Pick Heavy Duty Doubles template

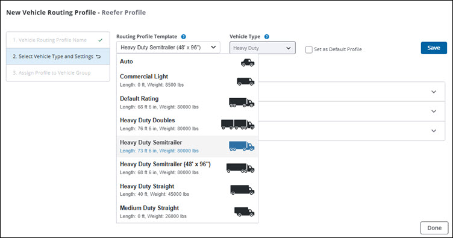[x=187, y=124]
